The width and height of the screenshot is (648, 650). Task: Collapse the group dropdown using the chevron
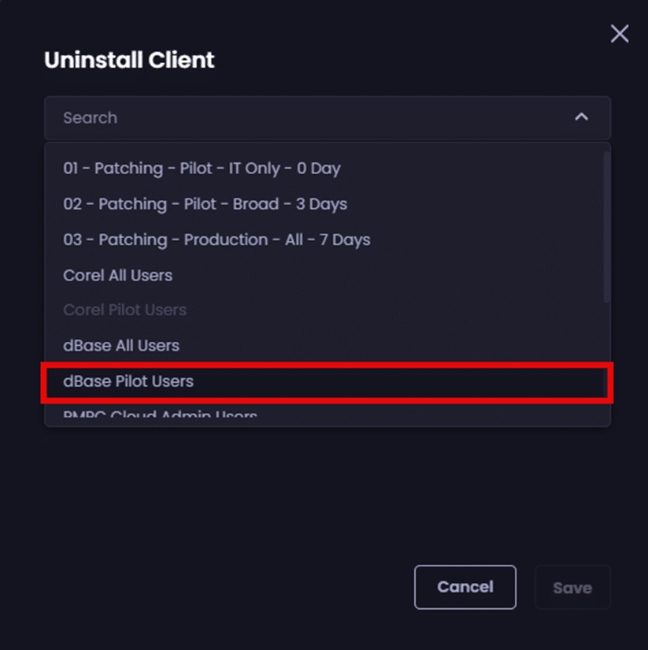coord(581,117)
